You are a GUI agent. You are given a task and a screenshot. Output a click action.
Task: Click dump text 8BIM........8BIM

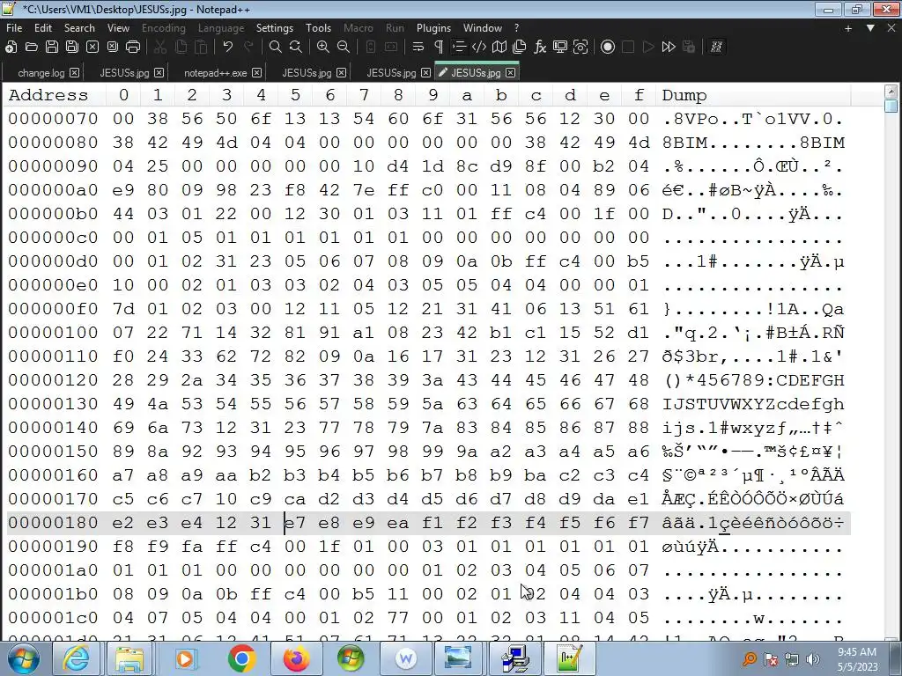pos(753,143)
